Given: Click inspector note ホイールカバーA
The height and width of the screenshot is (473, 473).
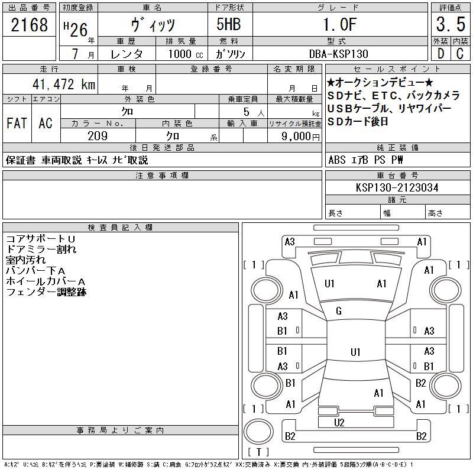Looking at the screenshot, I should [46, 281].
